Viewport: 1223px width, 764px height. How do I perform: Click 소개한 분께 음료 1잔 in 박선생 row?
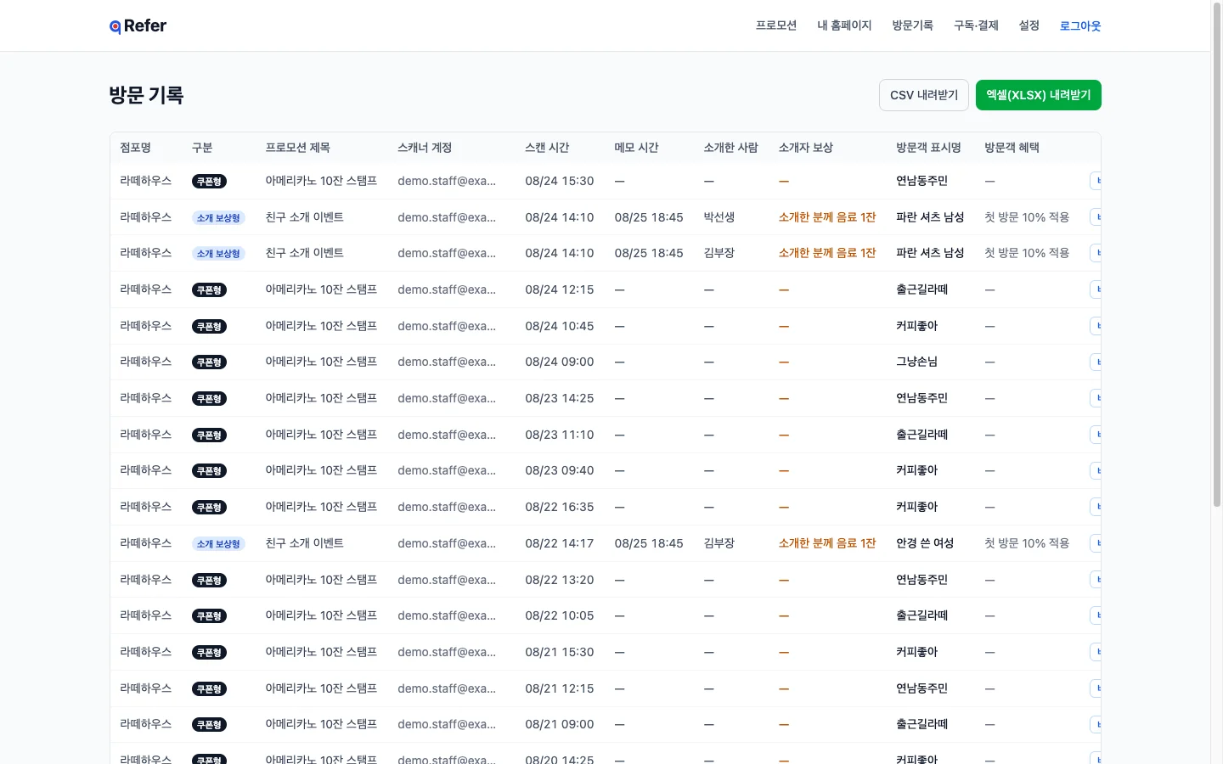coord(827,217)
